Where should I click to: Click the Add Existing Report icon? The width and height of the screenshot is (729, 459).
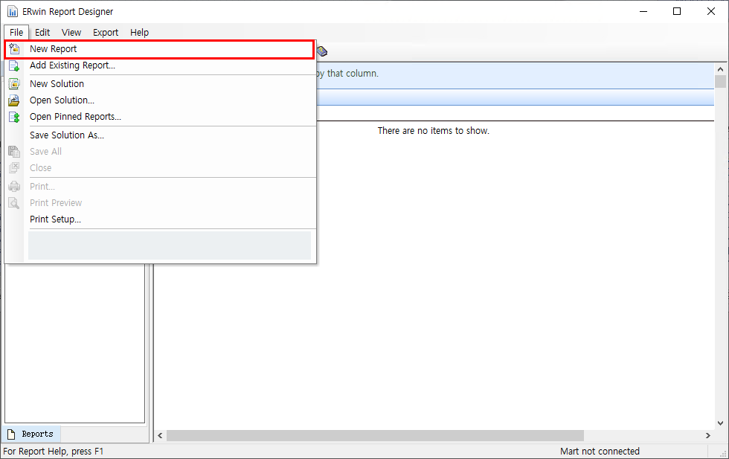pyautogui.click(x=14, y=65)
